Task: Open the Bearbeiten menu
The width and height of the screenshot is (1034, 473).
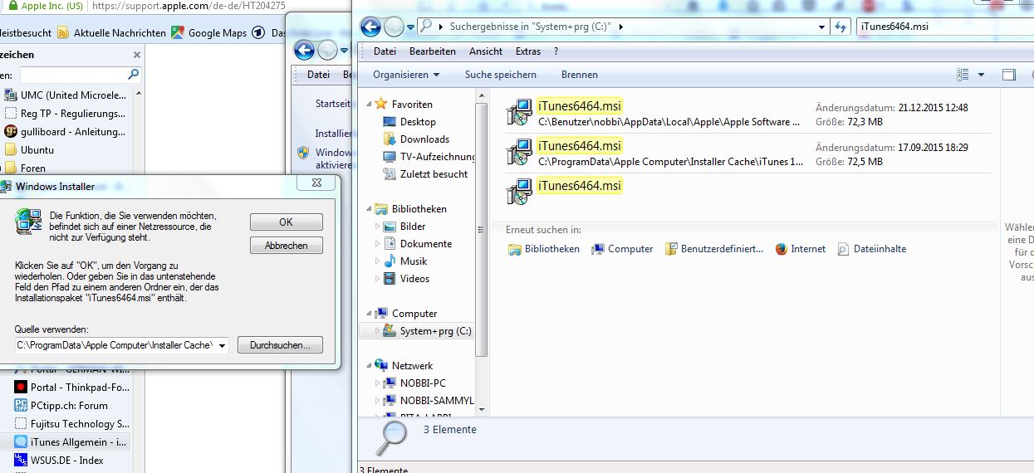Action: (x=432, y=51)
